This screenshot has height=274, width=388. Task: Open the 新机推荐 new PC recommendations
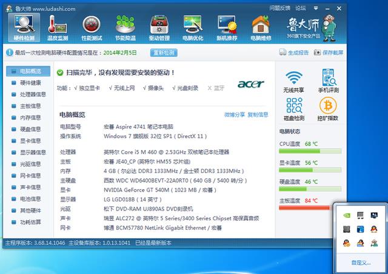coord(227,28)
